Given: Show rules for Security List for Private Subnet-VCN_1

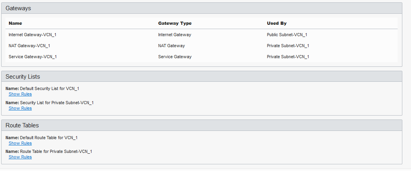Looking at the screenshot, I should [20, 108].
